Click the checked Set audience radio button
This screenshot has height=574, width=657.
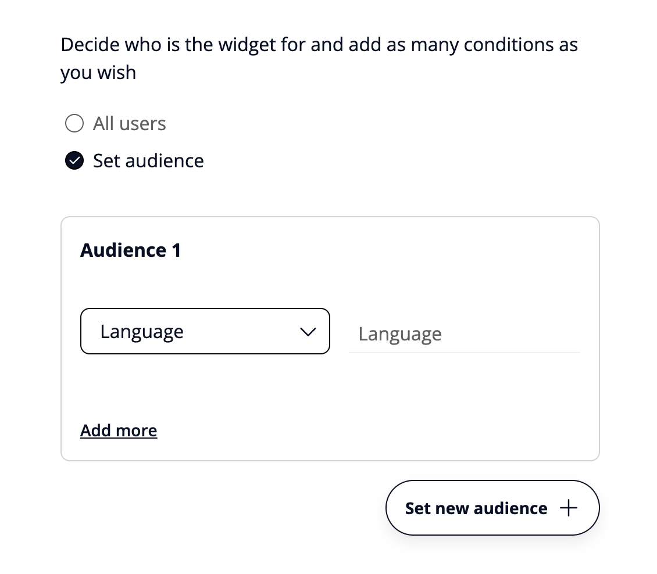point(74,161)
